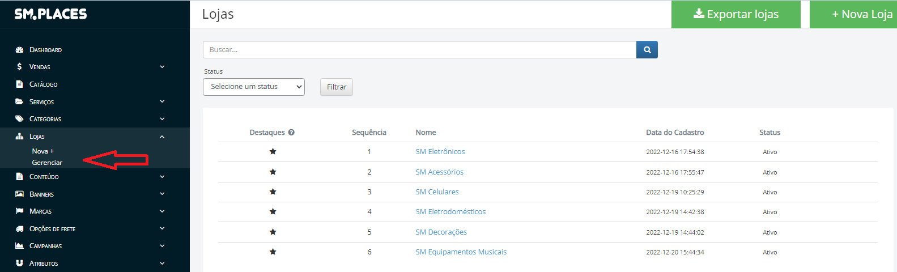This screenshot has height=272, width=897.
Task: Click Ativo status of SM Celulares
Action: click(770, 192)
